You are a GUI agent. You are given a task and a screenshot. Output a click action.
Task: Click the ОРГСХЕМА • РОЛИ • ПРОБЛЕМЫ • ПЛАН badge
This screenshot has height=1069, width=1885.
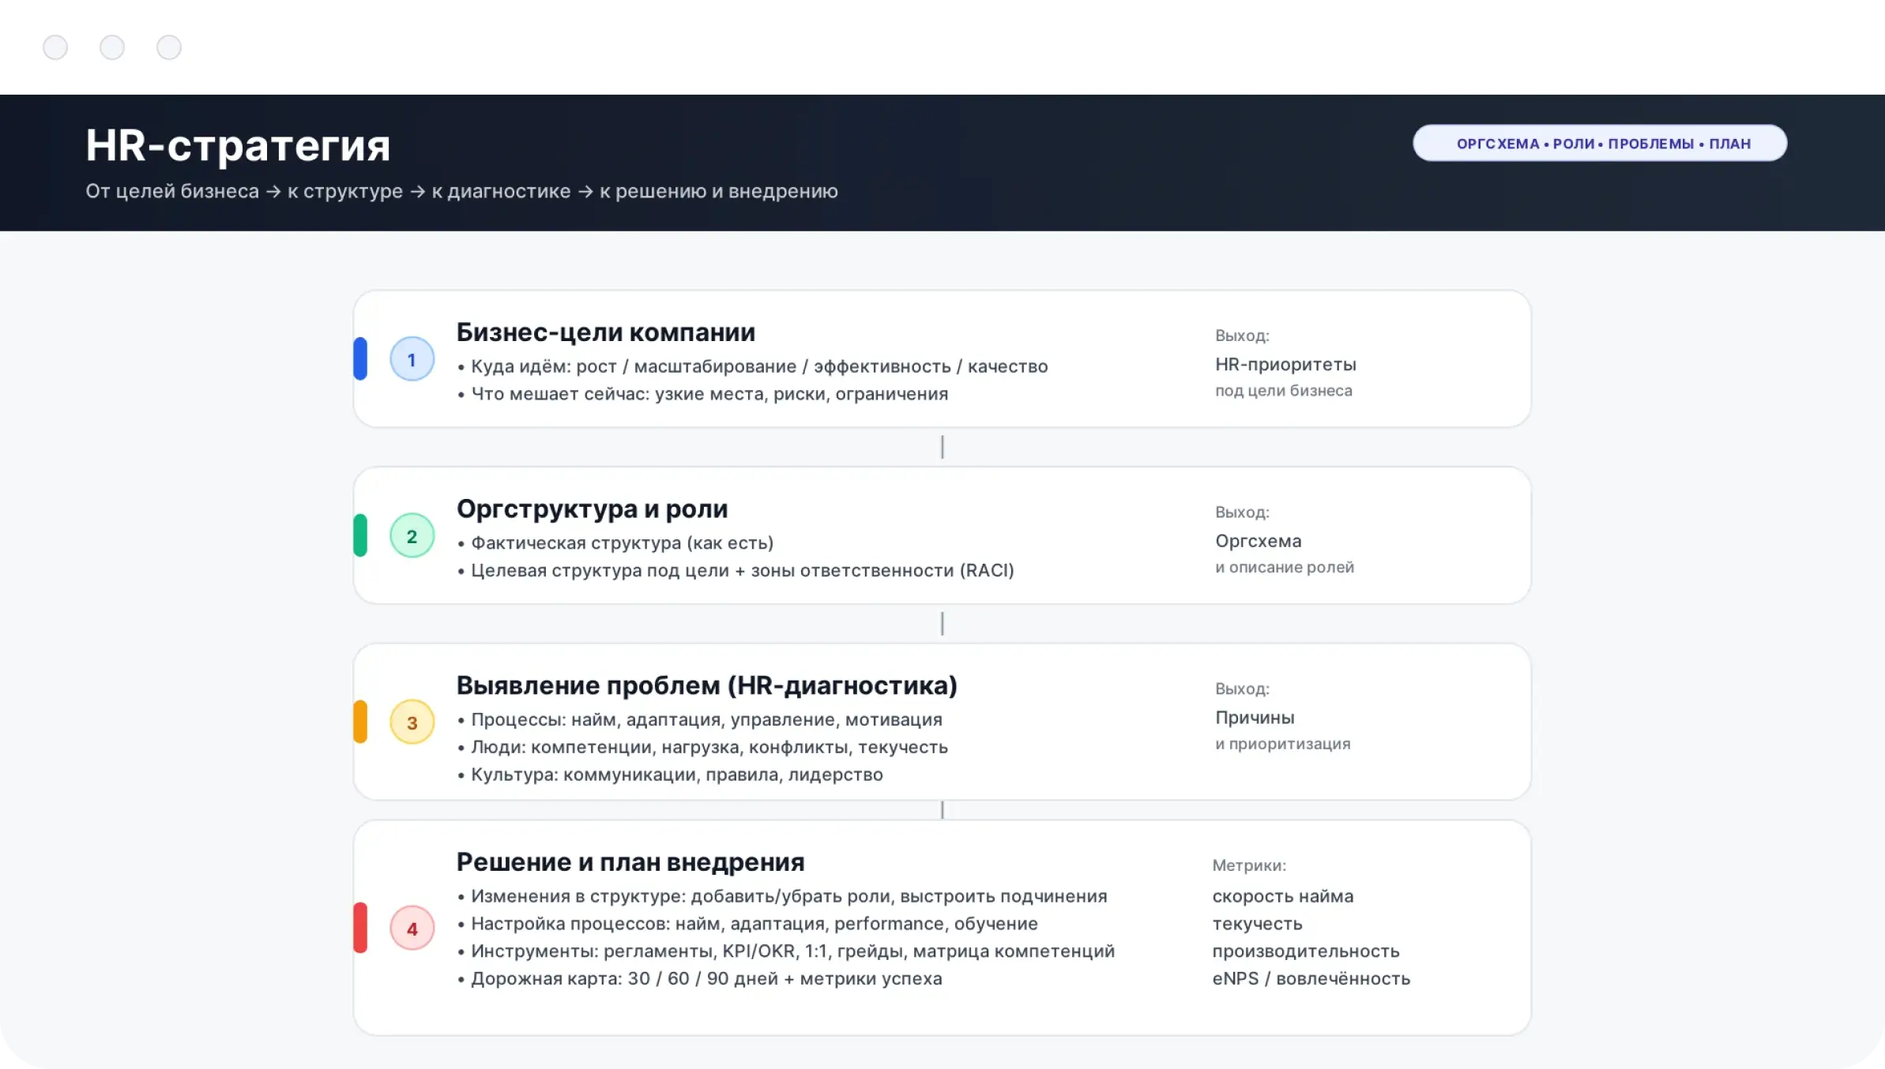tap(1599, 143)
